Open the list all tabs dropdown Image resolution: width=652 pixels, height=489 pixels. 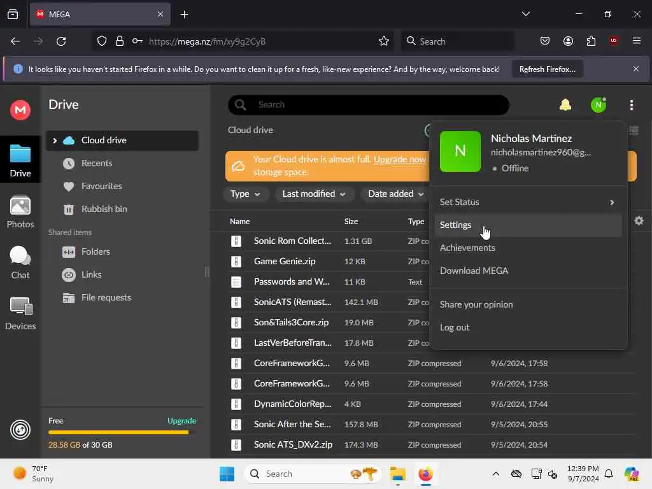525,14
